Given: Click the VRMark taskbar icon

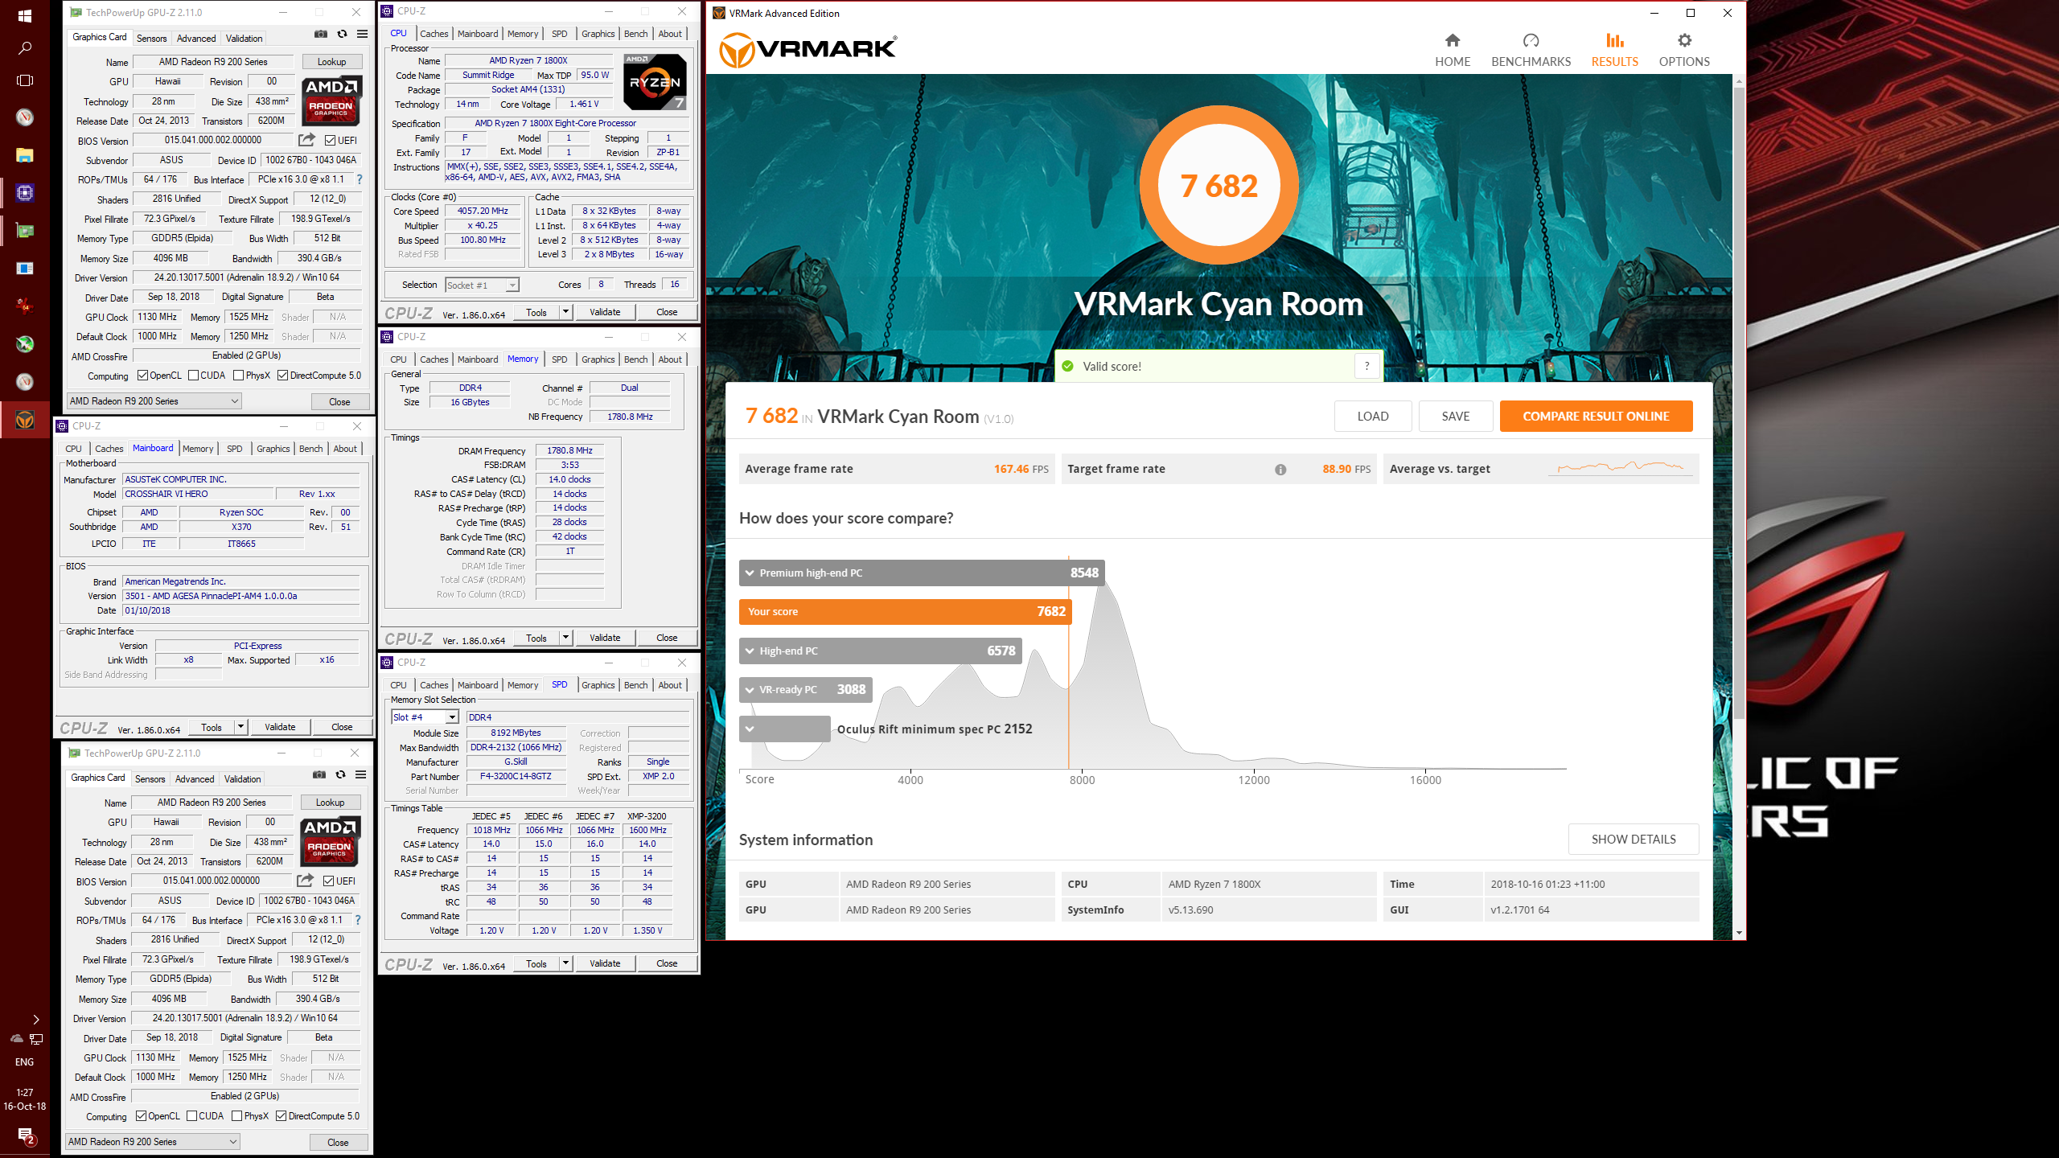Looking at the screenshot, I should tap(25, 420).
